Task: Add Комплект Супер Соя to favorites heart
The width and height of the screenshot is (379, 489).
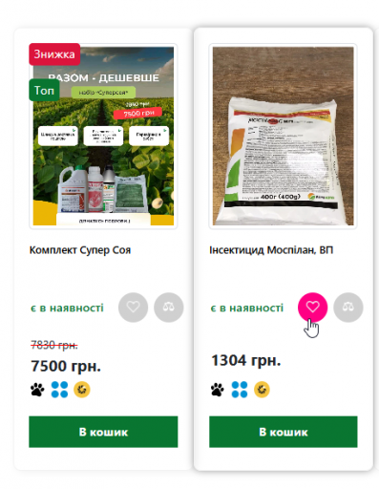Action: click(133, 308)
